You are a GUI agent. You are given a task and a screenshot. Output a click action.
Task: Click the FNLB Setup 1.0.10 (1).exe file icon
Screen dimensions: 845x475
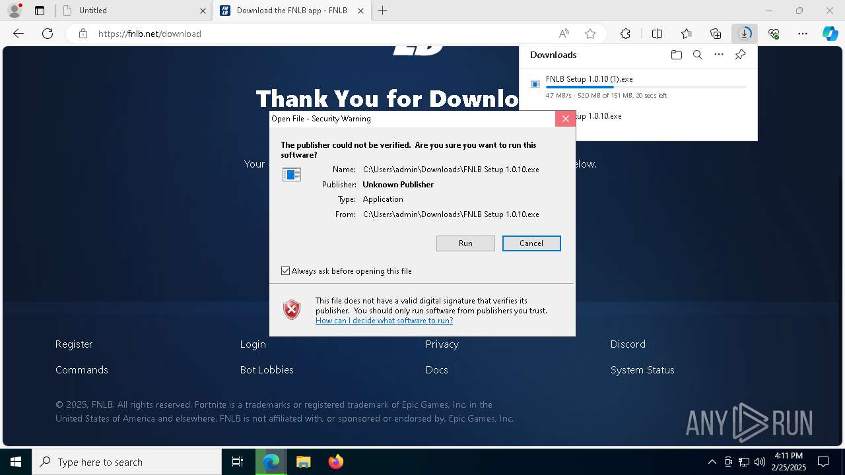tap(535, 84)
